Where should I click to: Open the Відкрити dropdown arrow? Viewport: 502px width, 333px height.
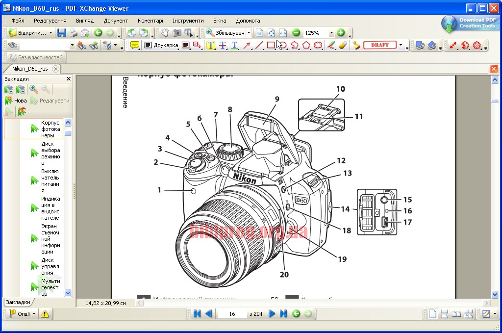(x=50, y=33)
